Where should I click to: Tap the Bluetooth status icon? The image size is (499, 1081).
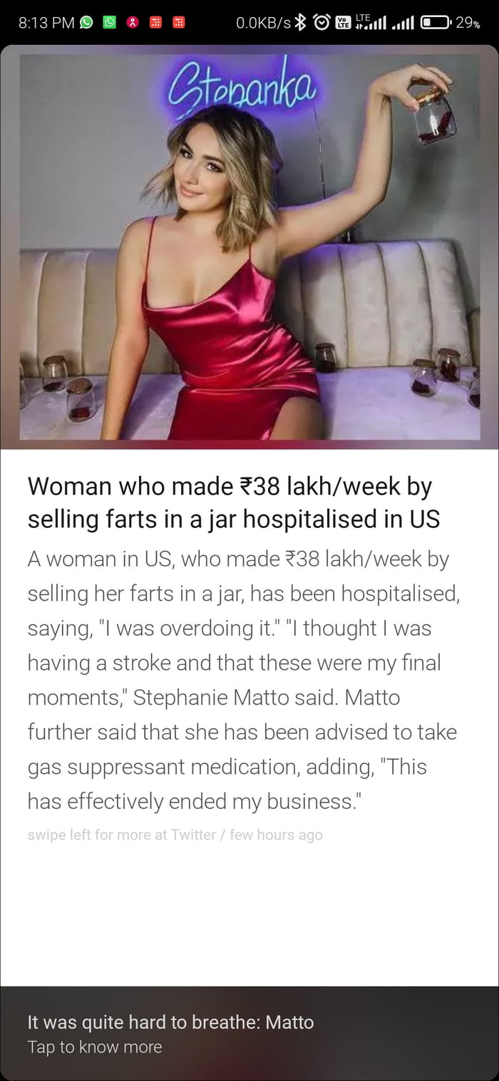[x=300, y=23]
